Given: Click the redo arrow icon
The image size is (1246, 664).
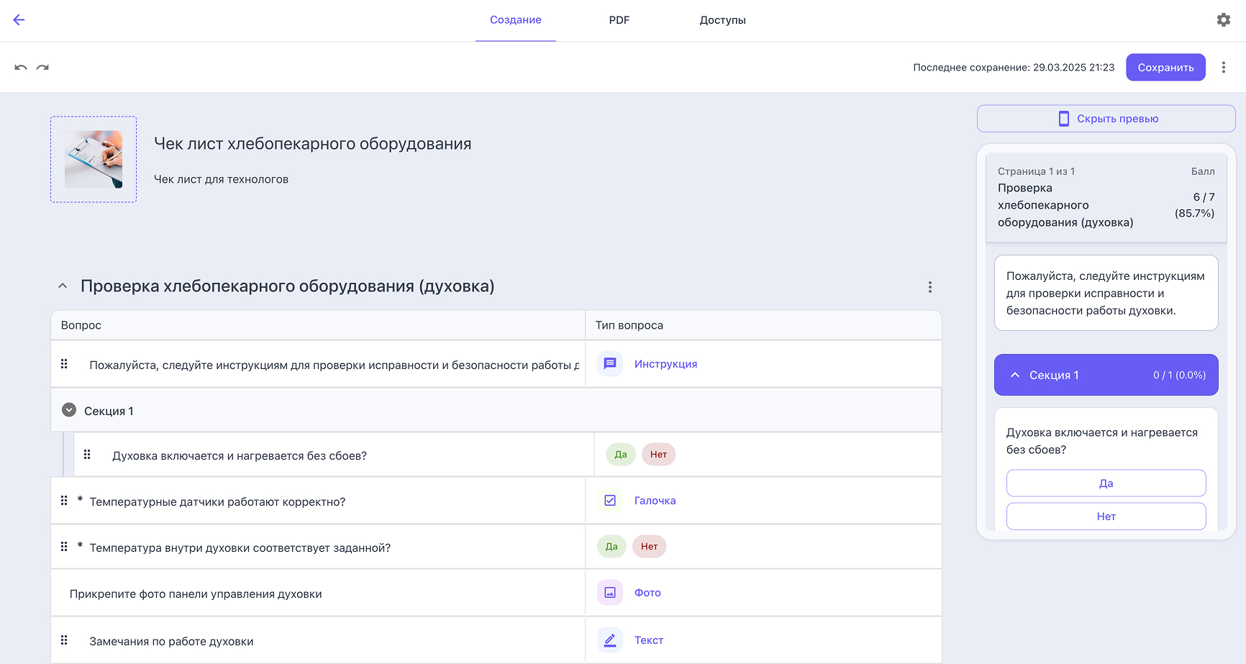Looking at the screenshot, I should 42,67.
